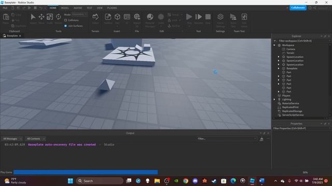
Task: Click the Import 3D icon
Action: click(137, 17)
